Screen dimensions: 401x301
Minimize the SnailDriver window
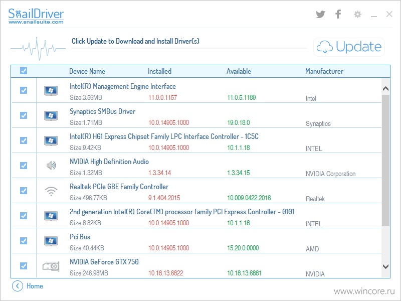point(374,16)
